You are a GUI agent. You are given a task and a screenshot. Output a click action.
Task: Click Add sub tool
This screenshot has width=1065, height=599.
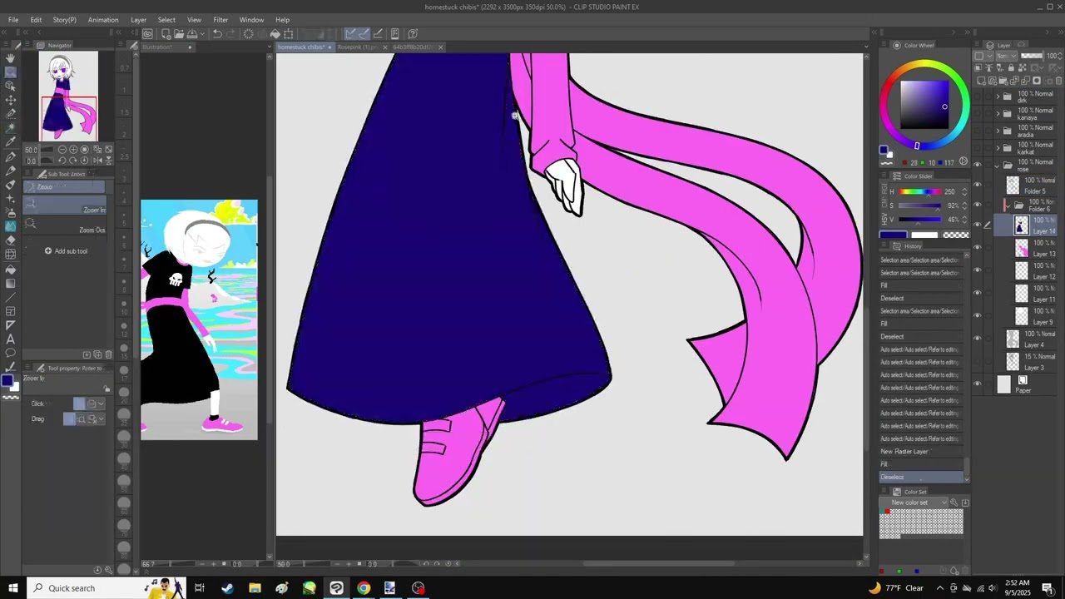pyautogui.click(x=66, y=251)
